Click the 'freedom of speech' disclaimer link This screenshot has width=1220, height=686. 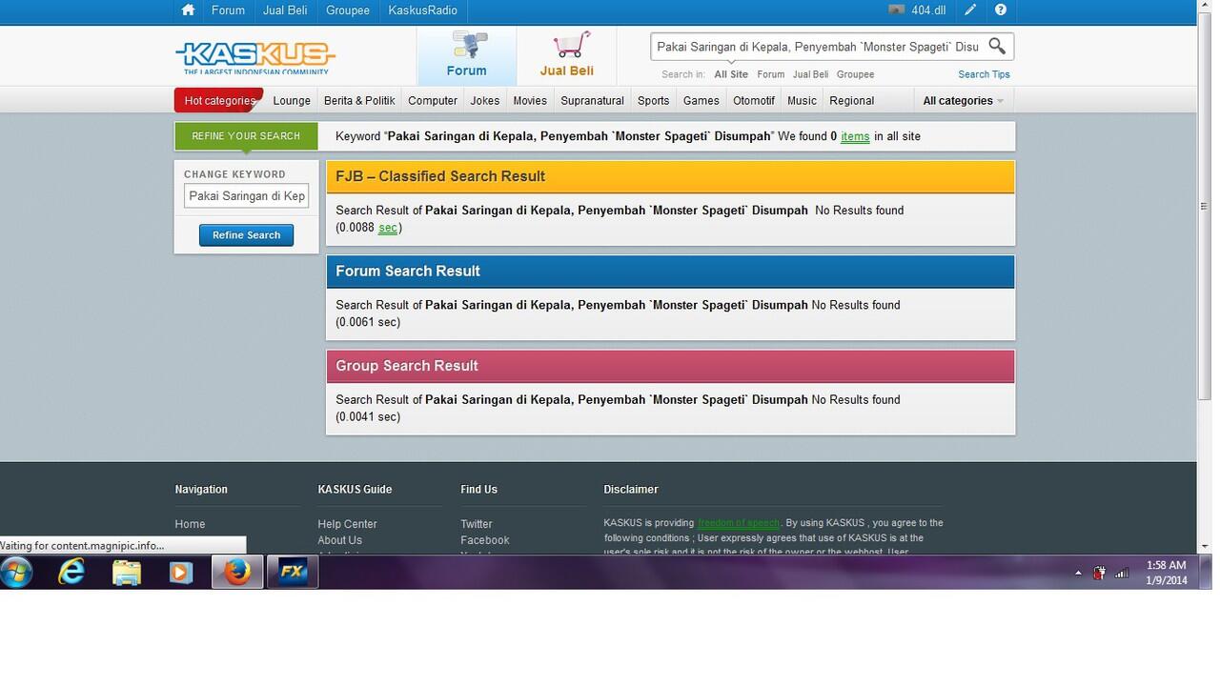click(x=739, y=523)
